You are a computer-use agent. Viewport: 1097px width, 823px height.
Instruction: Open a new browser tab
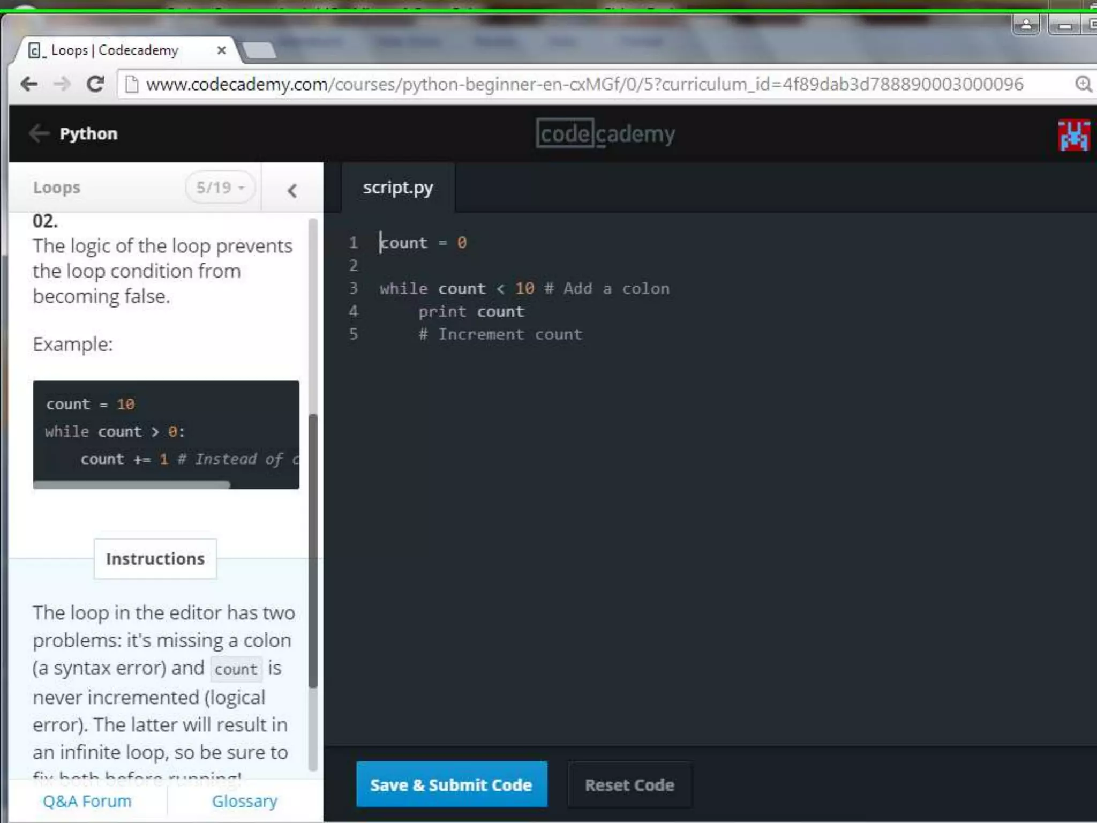click(x=259, y=51)
